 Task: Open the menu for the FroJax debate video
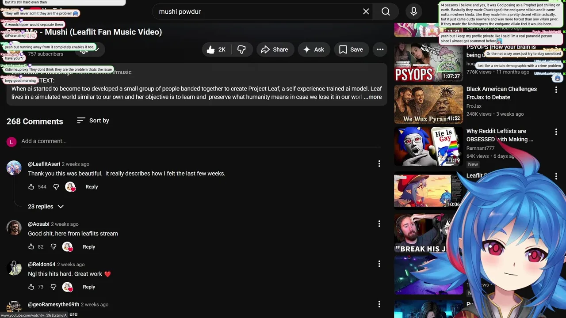pyautogui.click(x=556, y=90)
